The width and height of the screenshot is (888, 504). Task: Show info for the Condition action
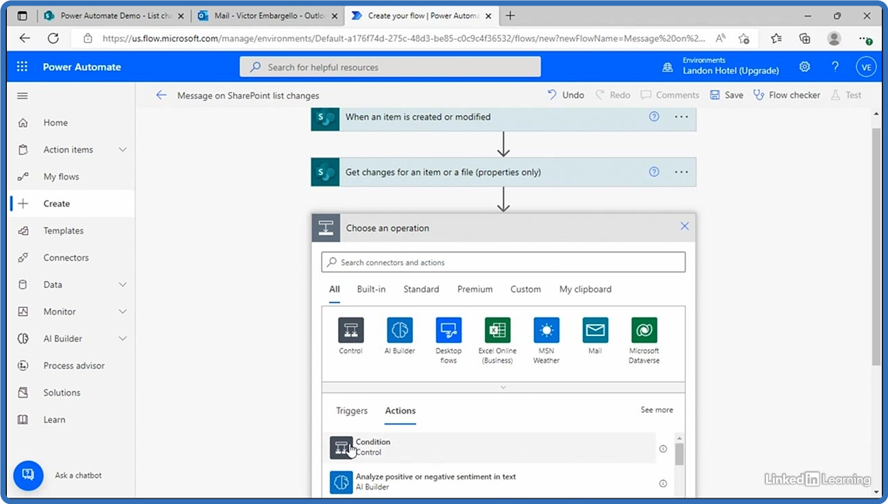[663, 448]
